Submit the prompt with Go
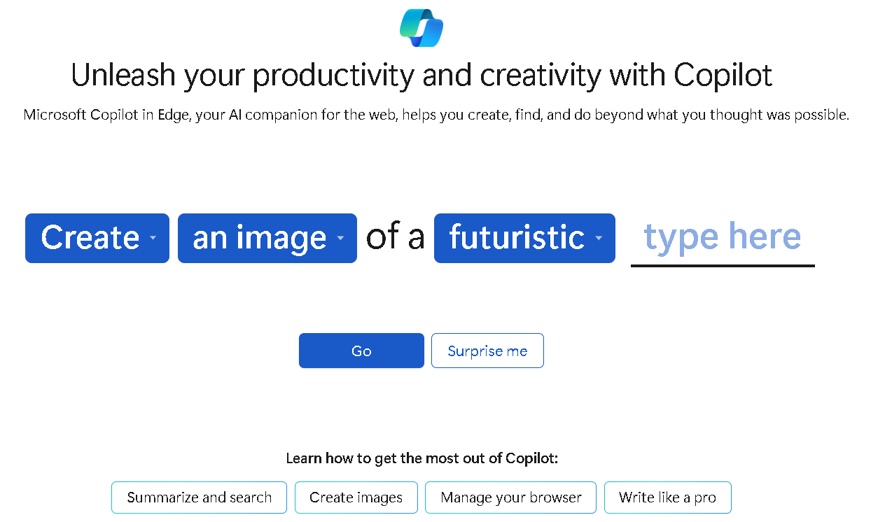This screenshot has height=522, width=871. pos(361,351)
